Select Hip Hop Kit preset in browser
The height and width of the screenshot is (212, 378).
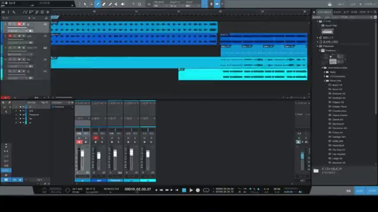pyautogui.click(x=338, y=150)
